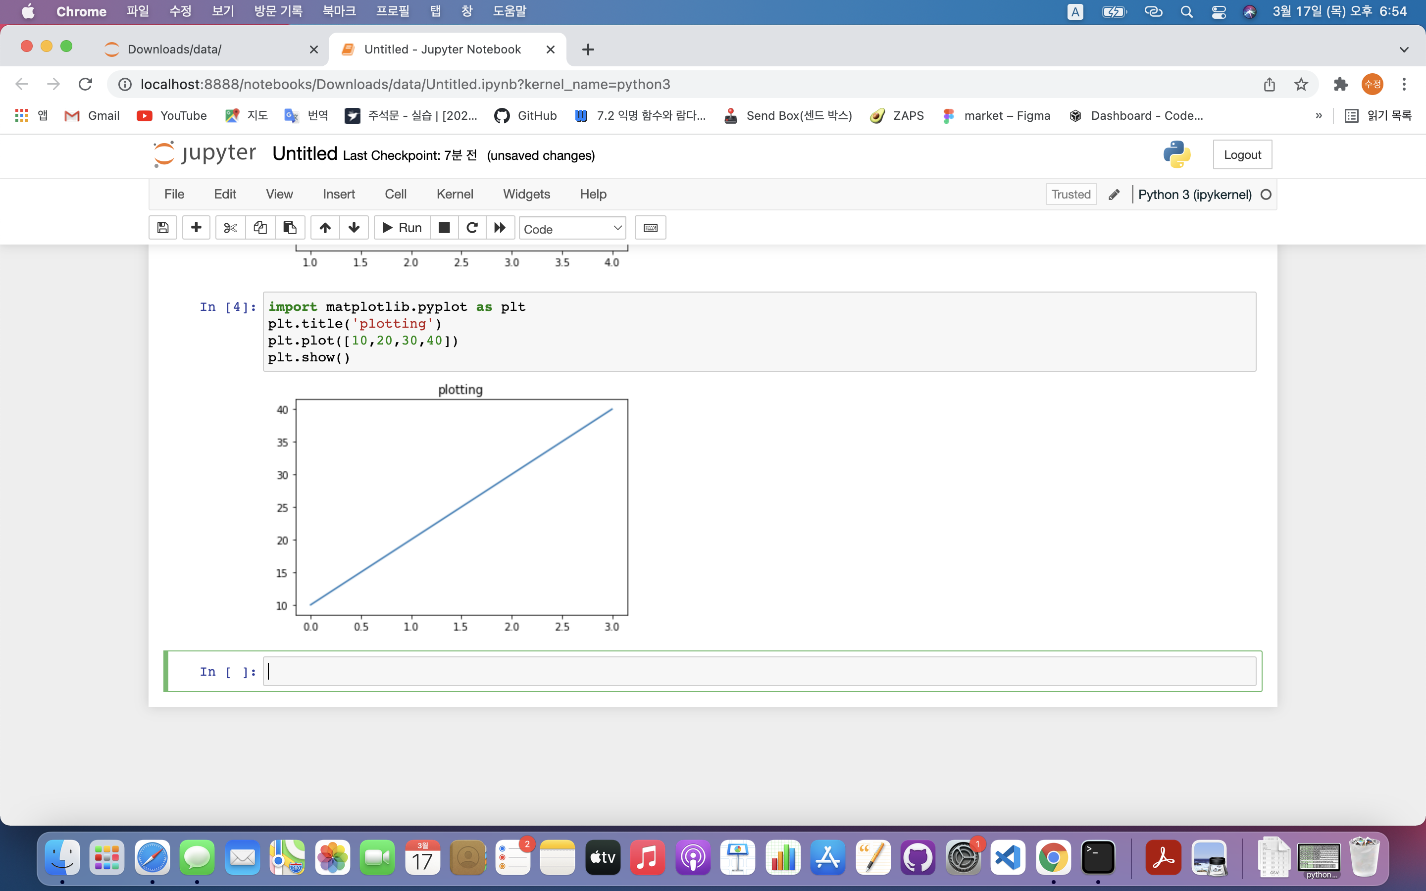
Task: Expand the Code cell type dropdown
Action: (572, 229)
